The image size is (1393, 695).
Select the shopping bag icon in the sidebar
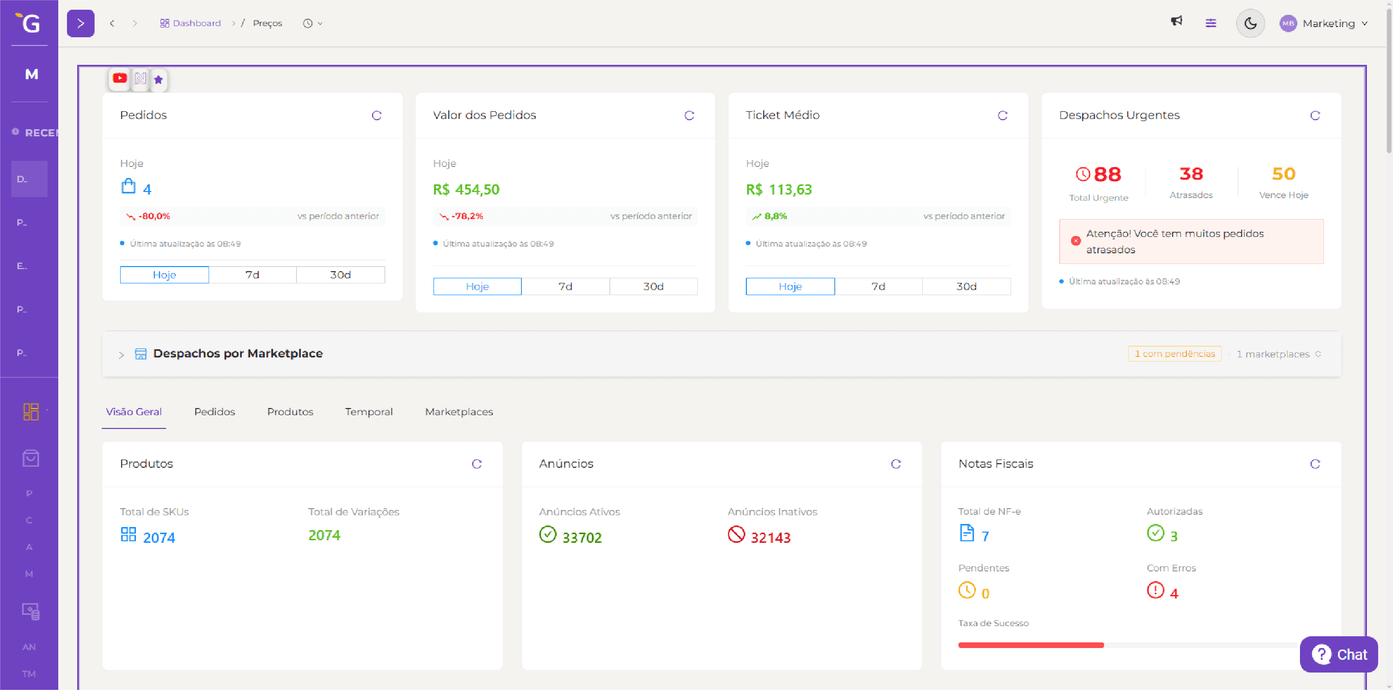[30, 458]
